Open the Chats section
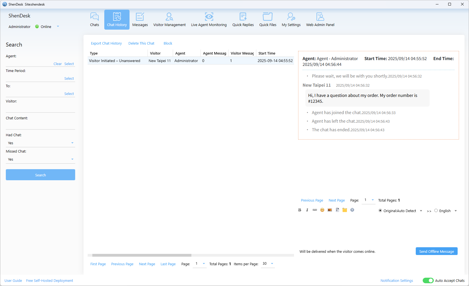469x286 pixels. pos(94,19)
